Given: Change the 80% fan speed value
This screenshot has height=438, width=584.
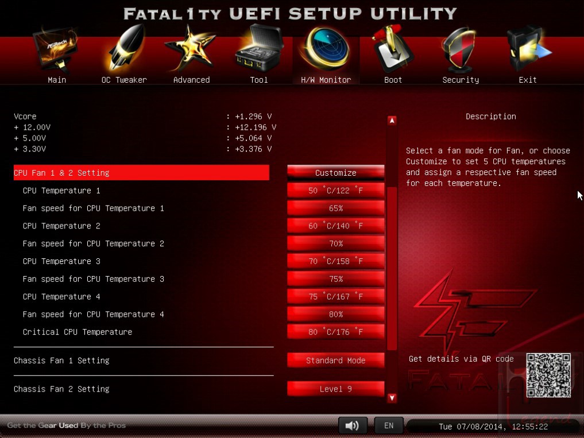Looking at the screenshot, I should [335, 314].
